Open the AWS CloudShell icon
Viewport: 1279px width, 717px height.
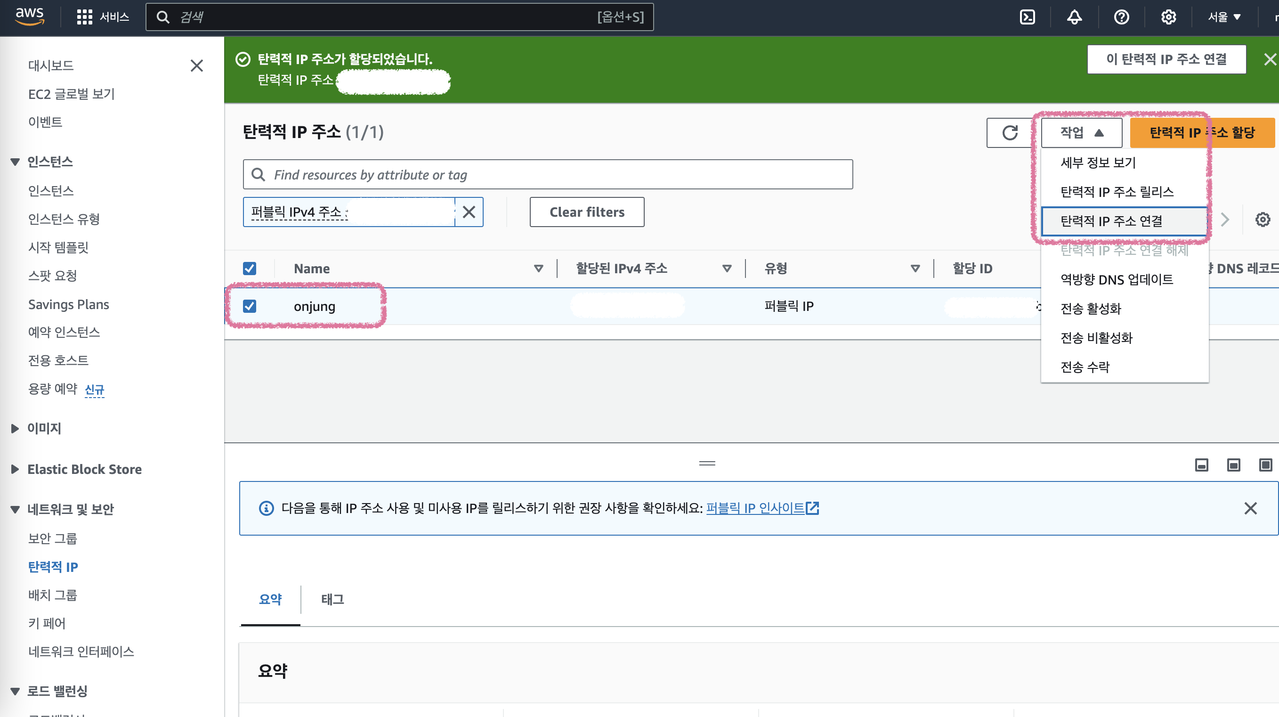[x=1027, y=17]
